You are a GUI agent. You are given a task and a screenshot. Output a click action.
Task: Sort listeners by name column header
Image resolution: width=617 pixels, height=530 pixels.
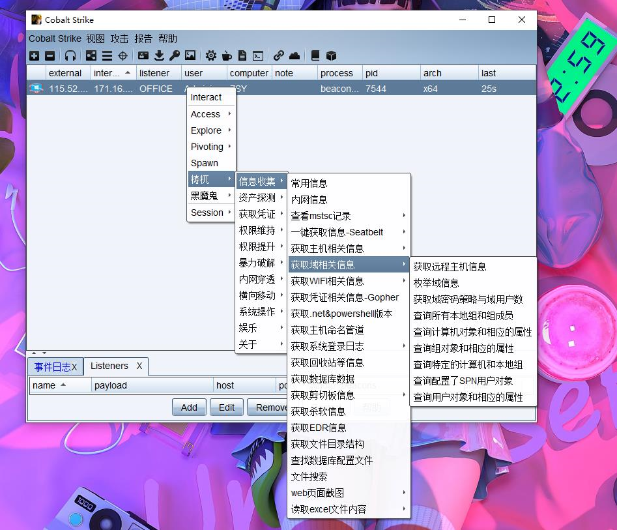(x=61, y=385)
